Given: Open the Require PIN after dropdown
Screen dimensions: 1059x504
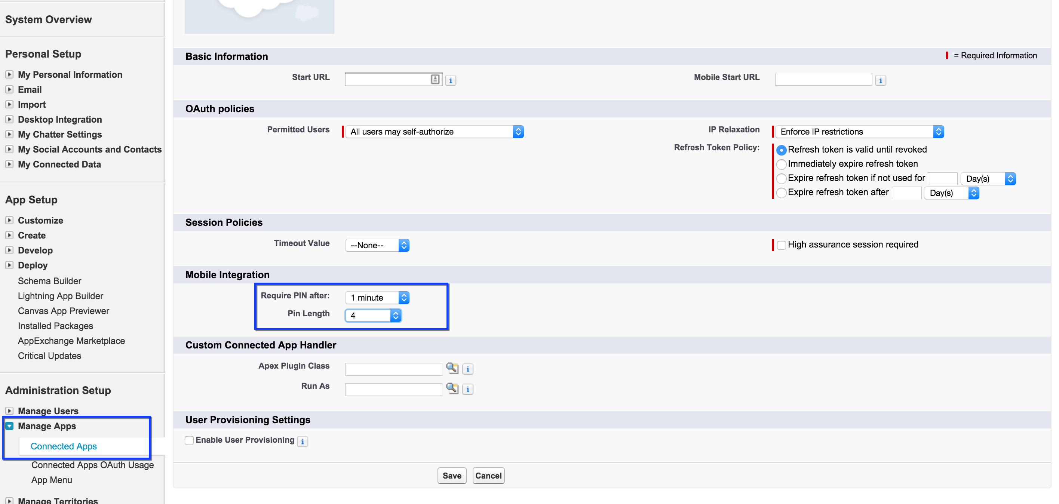Looking at the screenshot, I should click(377, 298).
